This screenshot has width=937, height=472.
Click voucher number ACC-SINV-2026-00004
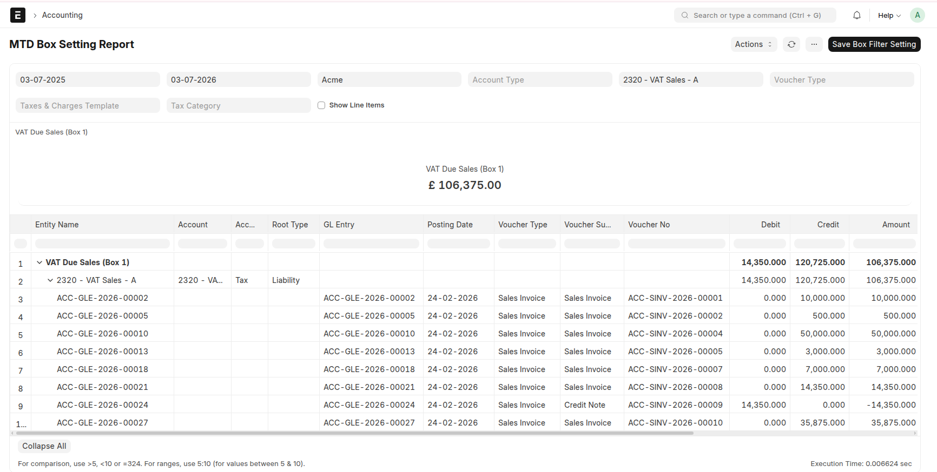point(675,334)
